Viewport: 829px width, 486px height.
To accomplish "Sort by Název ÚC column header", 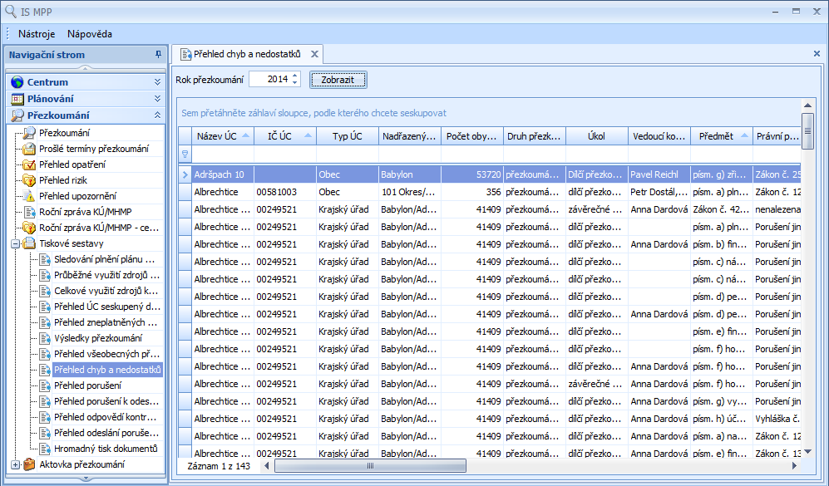I will 223,136.
